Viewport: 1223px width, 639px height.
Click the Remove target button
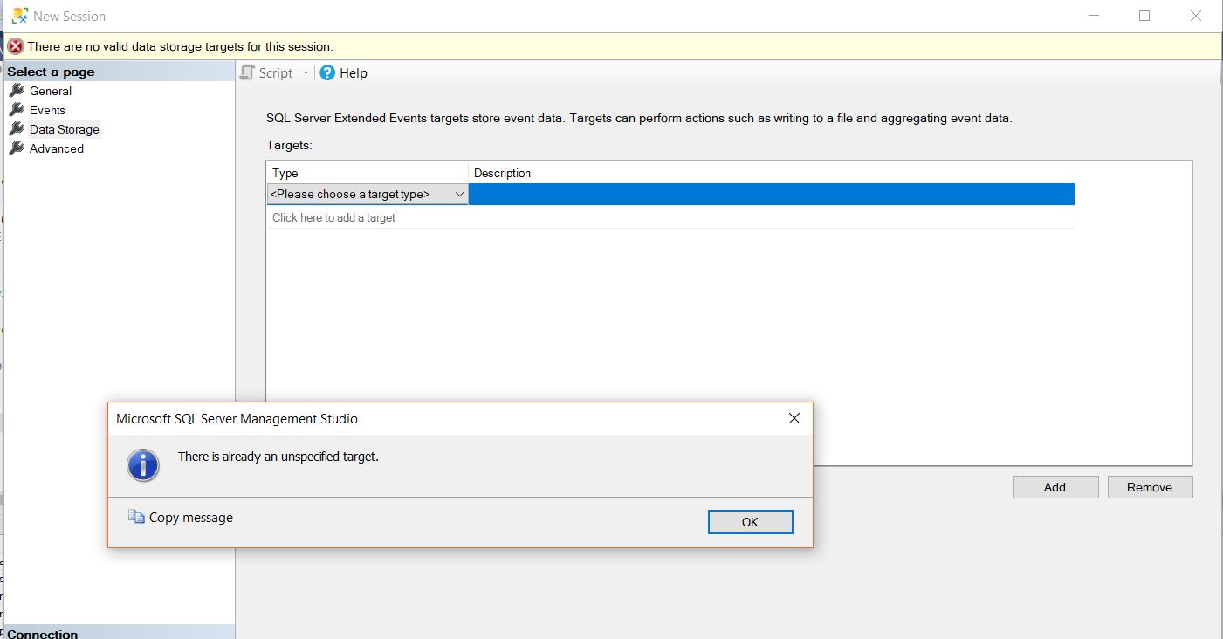coord(1150,487)
